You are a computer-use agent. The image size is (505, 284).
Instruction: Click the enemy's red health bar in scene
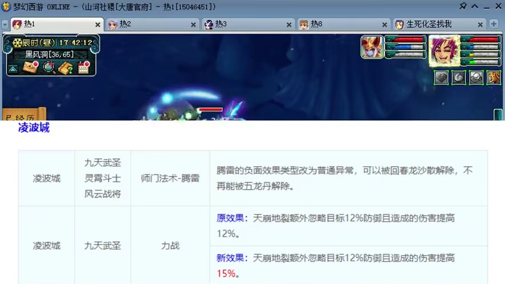tap(211, 109)
